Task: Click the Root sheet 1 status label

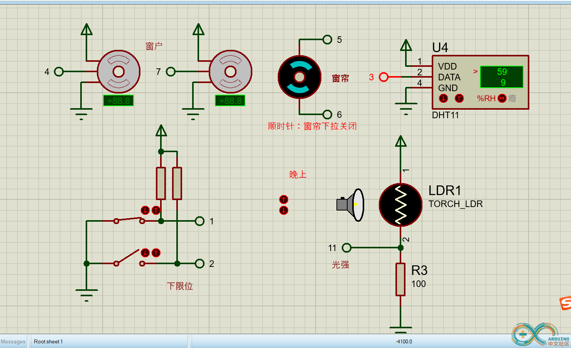Action: [48, 341]
